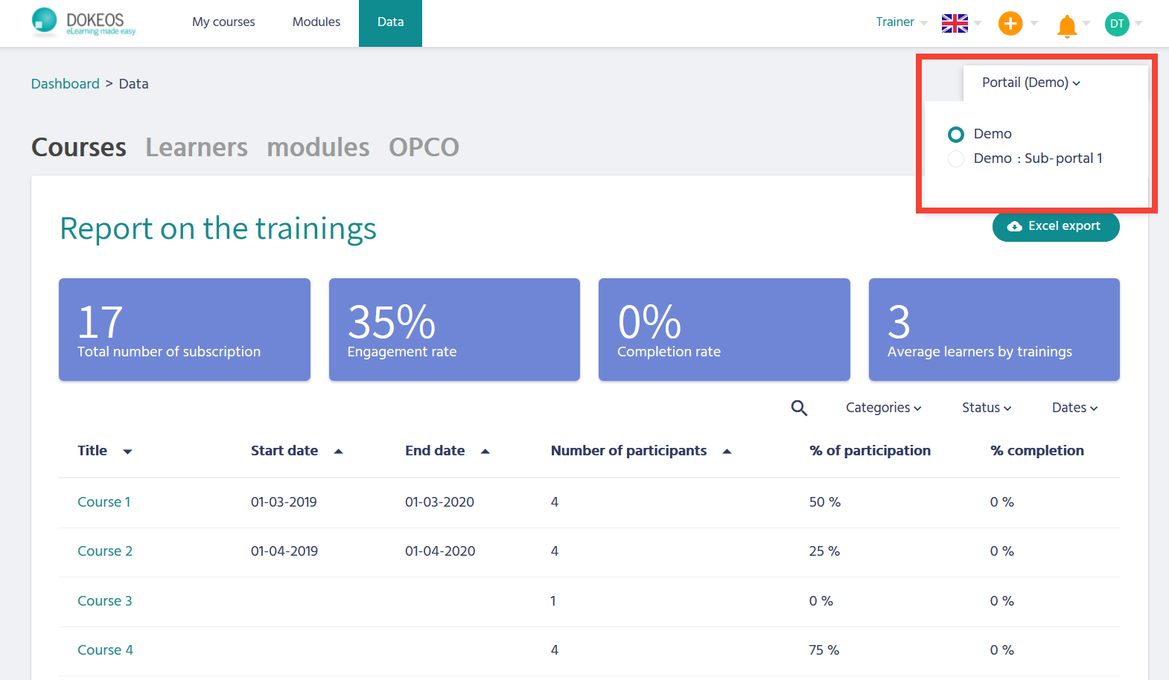The image size is (1169, 680).
Task: Open the DT user avatar menu
Action: 1116,24
